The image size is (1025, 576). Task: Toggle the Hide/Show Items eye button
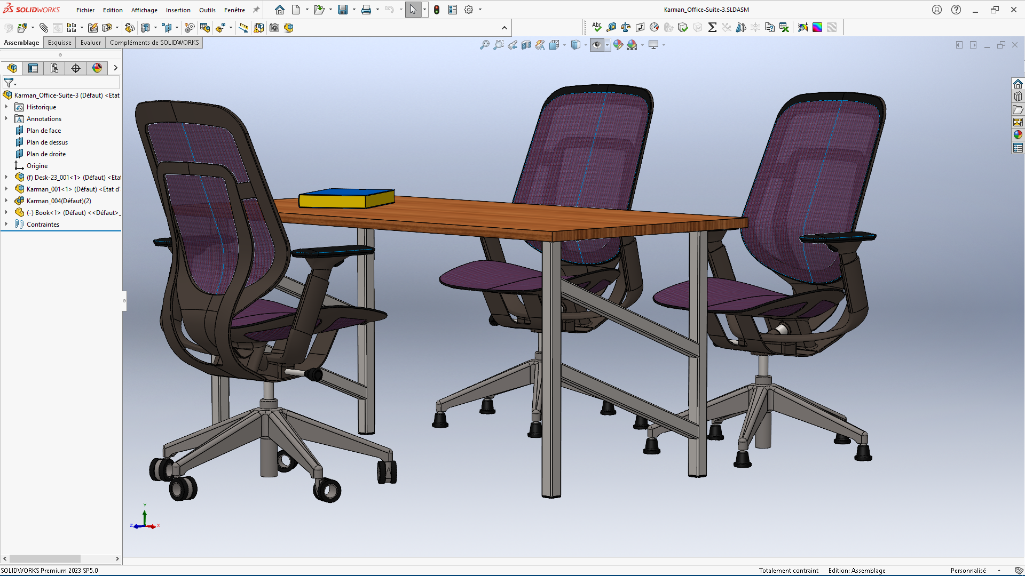597,45
